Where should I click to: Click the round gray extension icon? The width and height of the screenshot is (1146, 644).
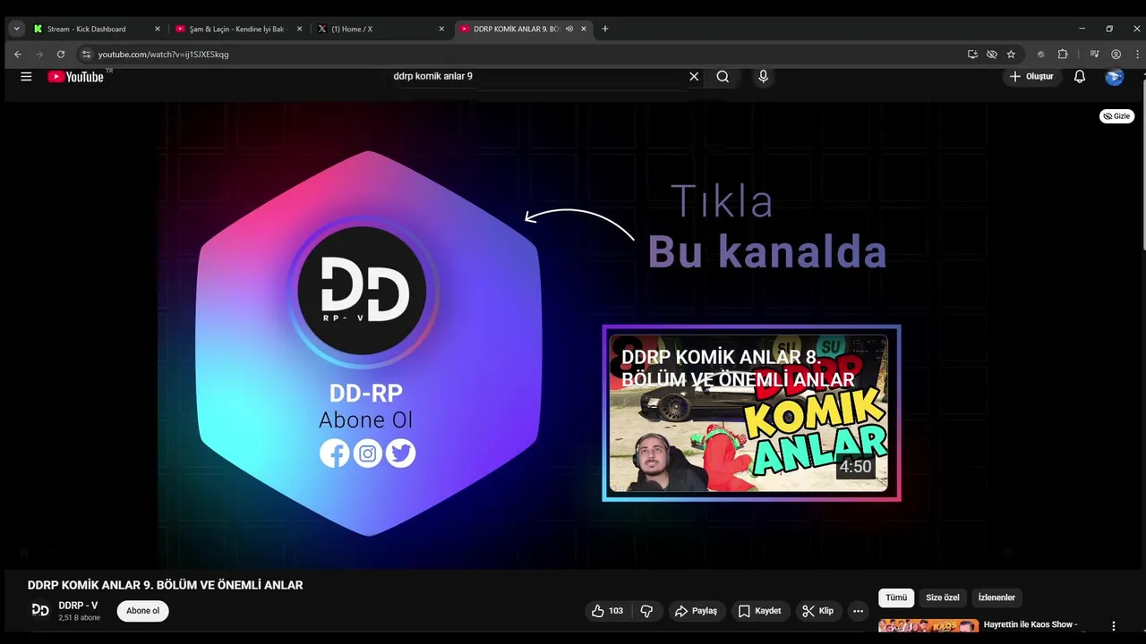(1040, 55)
